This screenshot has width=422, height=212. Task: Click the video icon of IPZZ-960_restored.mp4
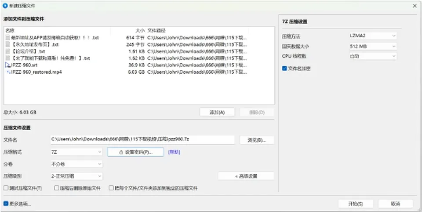[8, 72]
